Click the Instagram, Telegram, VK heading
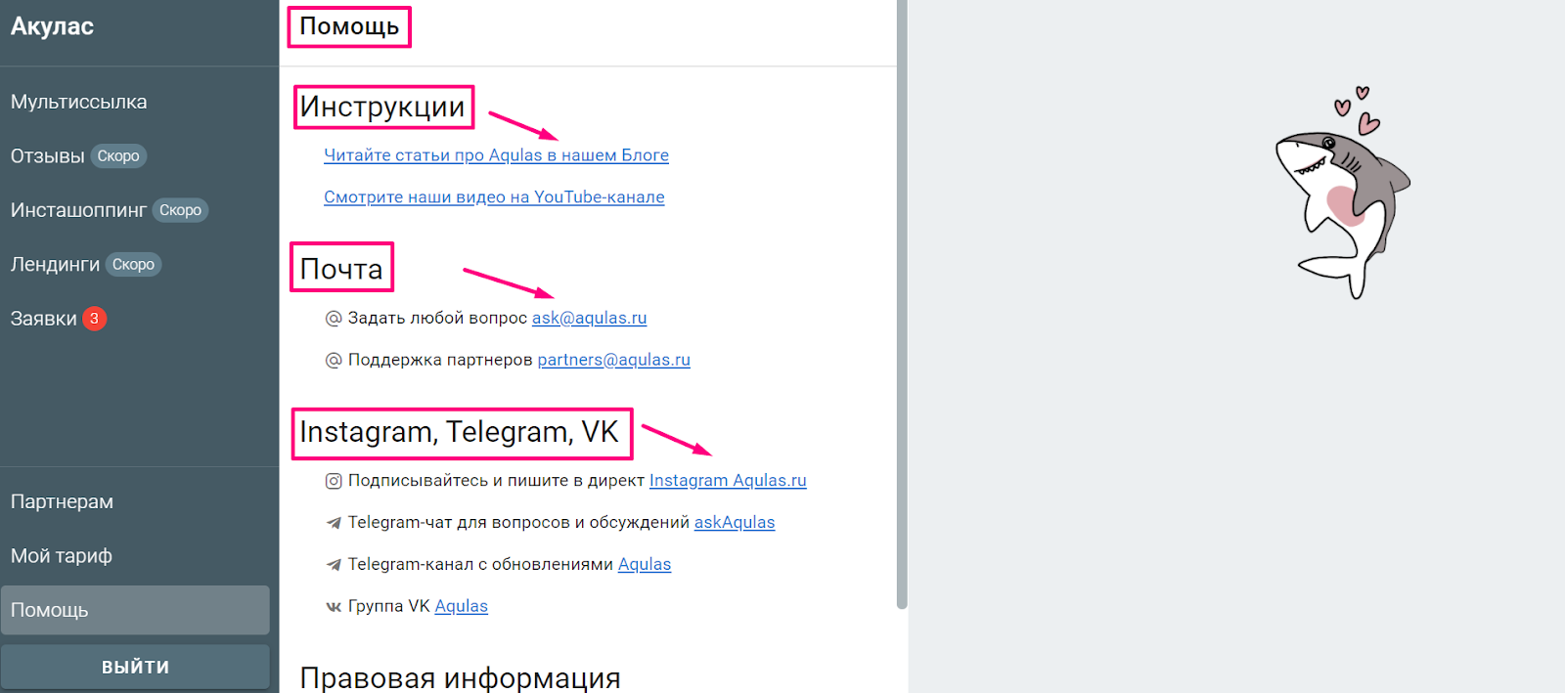The width and height of the screenshot is (1565, 693). [459, 432]
